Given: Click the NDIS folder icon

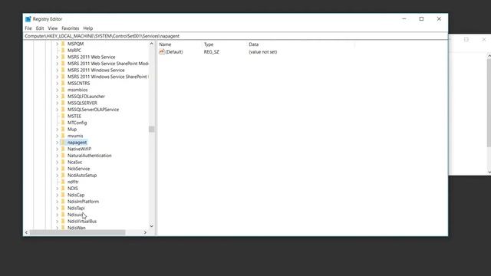Looking at the screenshot, I should click(63, 189).
